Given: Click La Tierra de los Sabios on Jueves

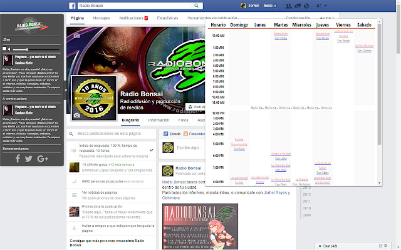Looking at the screenshot, I should (322, 165).
